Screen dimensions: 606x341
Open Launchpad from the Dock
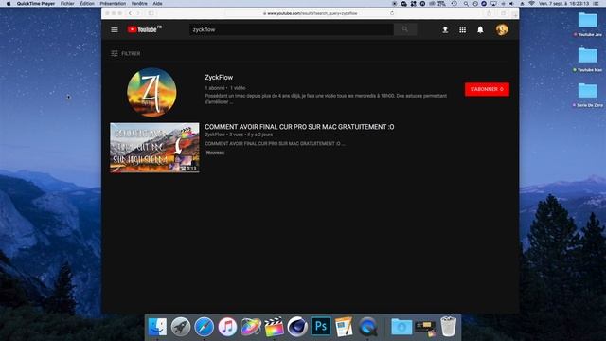(x=181, y=327)
